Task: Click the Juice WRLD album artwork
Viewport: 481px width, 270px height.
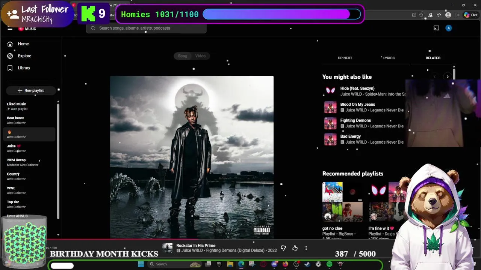Action: coord(192,157)
